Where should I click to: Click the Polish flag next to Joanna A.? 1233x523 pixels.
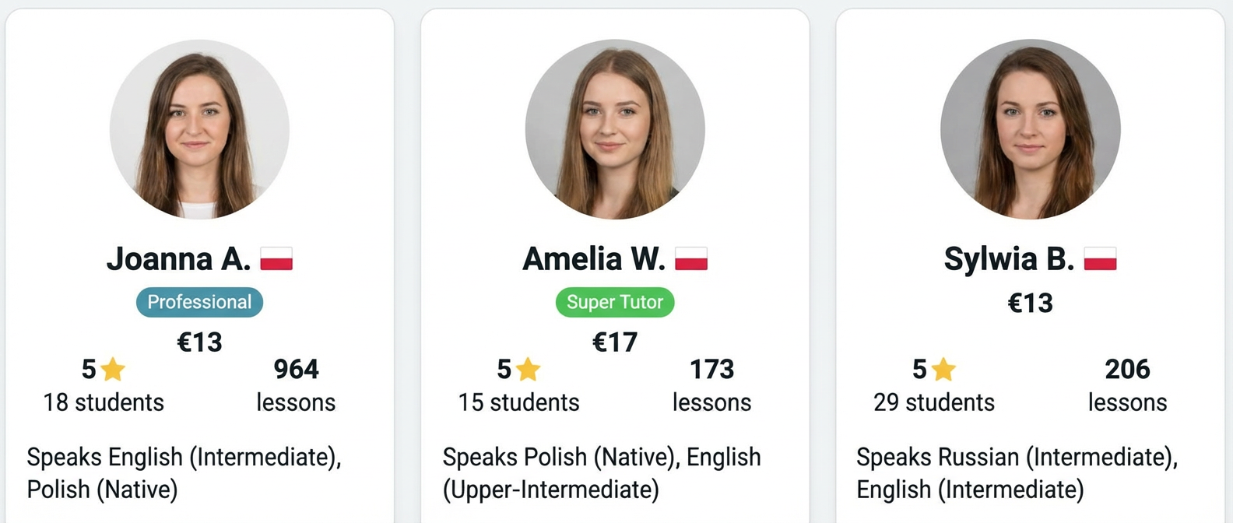[x=278, y=258]
